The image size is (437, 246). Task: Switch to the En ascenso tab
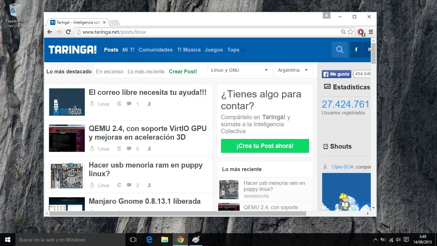tap(109, 71)
